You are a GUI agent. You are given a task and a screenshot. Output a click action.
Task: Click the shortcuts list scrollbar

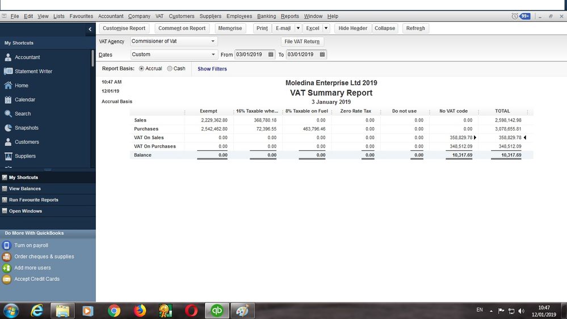[x=93, y=58]
